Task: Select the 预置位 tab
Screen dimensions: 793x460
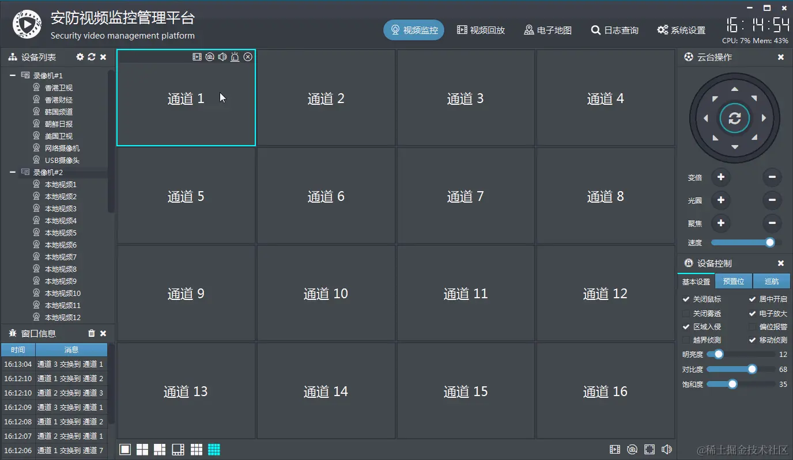Action: coord(734,282)
